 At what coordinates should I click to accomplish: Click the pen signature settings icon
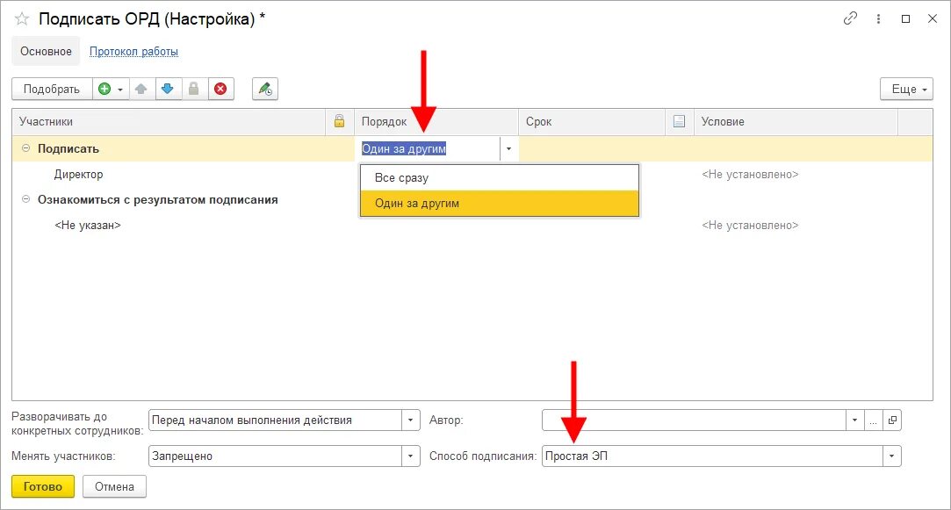point(265,90)
